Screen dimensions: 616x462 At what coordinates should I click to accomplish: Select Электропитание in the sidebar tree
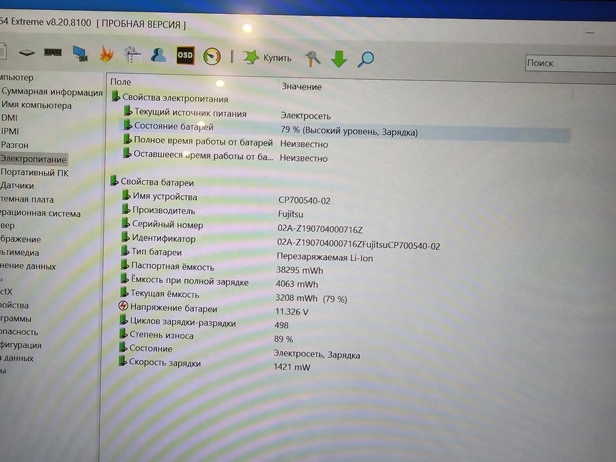(x=34, y=159)
